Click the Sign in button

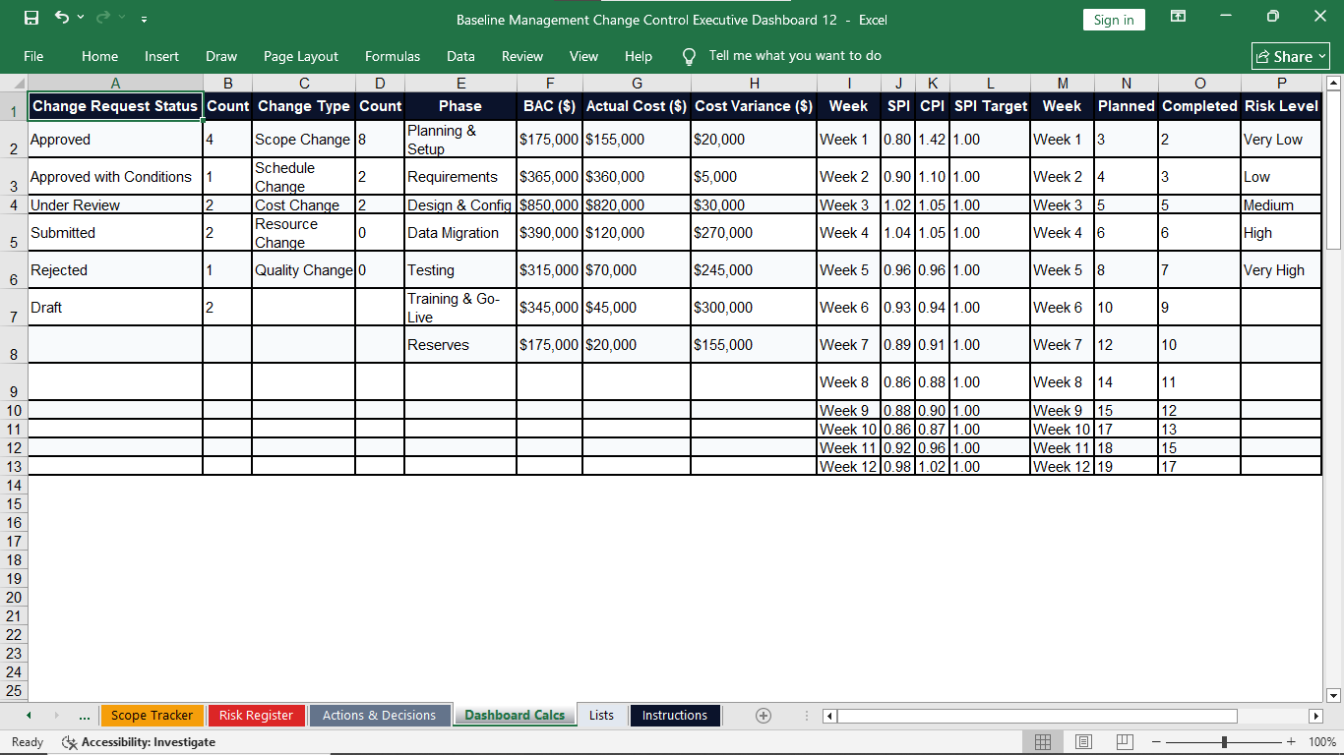(1114, 20)
